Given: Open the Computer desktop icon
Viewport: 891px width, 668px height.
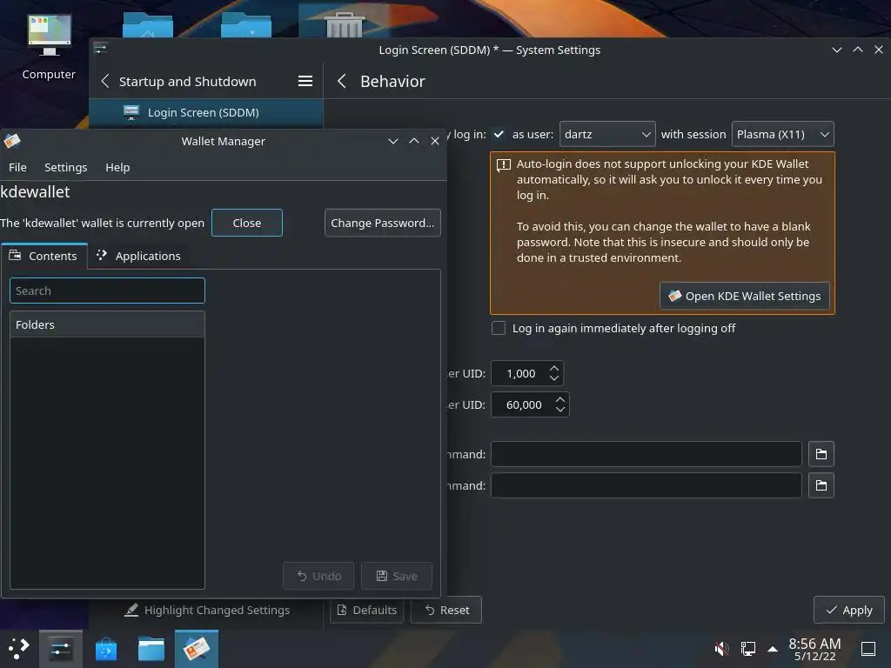Looking at the screenshot, I should [49, 47].
